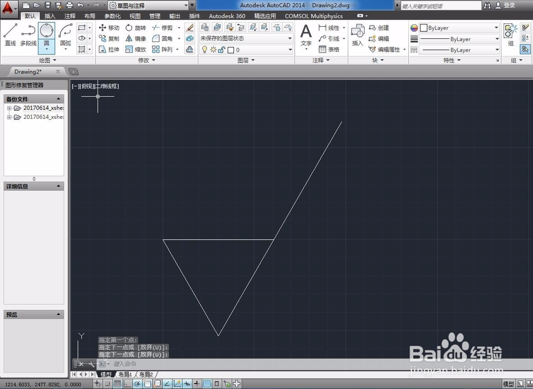This screenshot has height=389, width=533.
Task: Click the keyword search box in title bar
Action: (x=441, y=6)
